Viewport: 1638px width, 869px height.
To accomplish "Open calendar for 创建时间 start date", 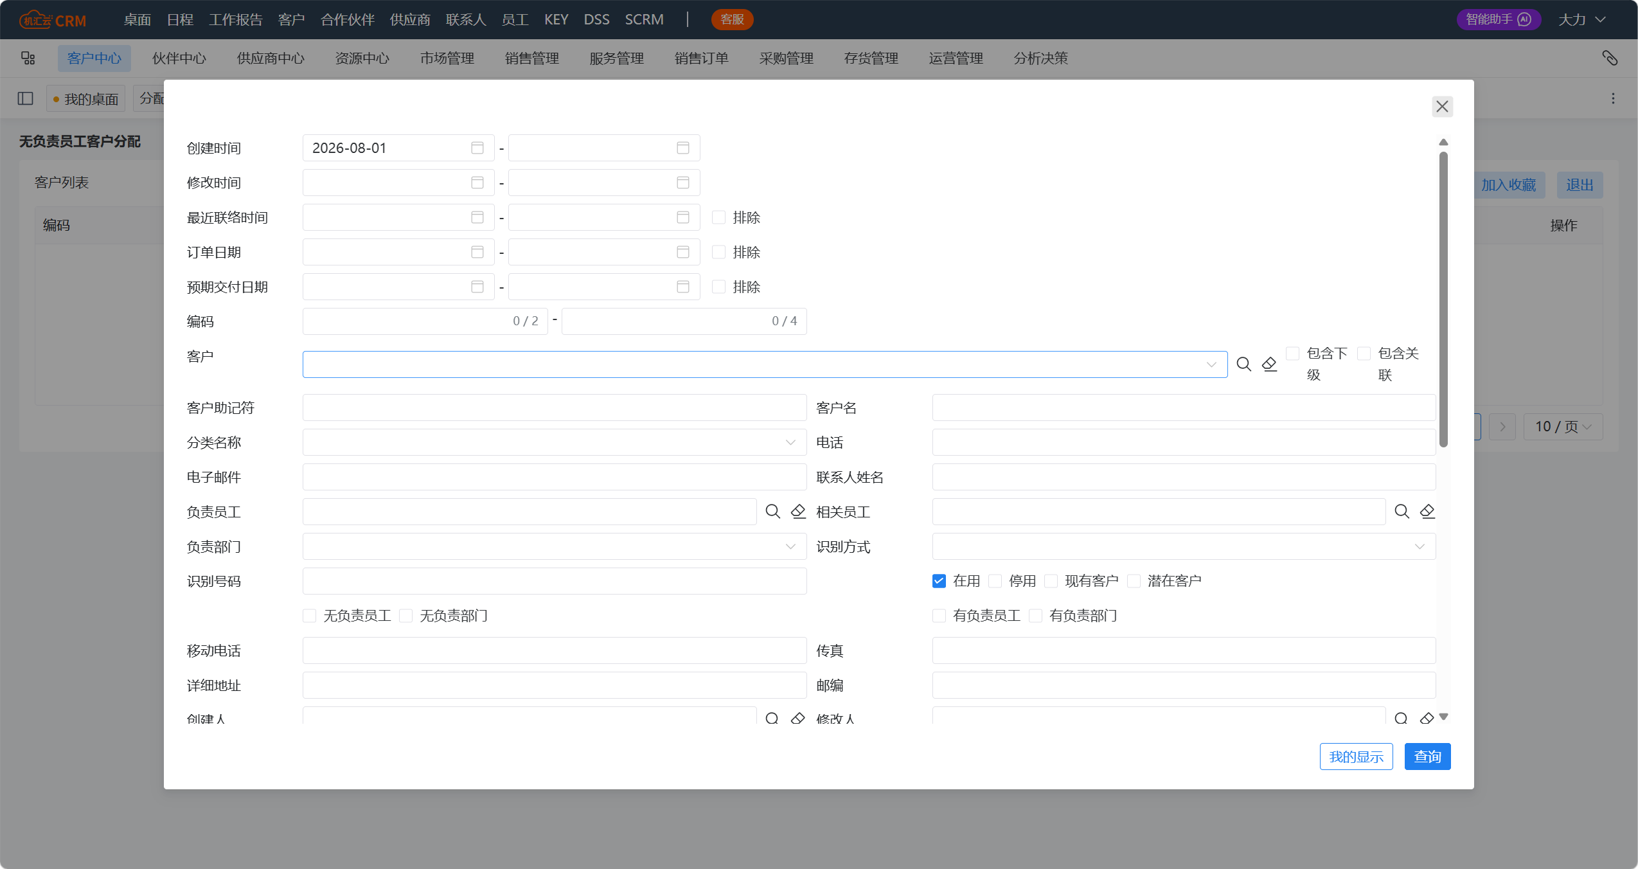I will [x=477, y=148].
